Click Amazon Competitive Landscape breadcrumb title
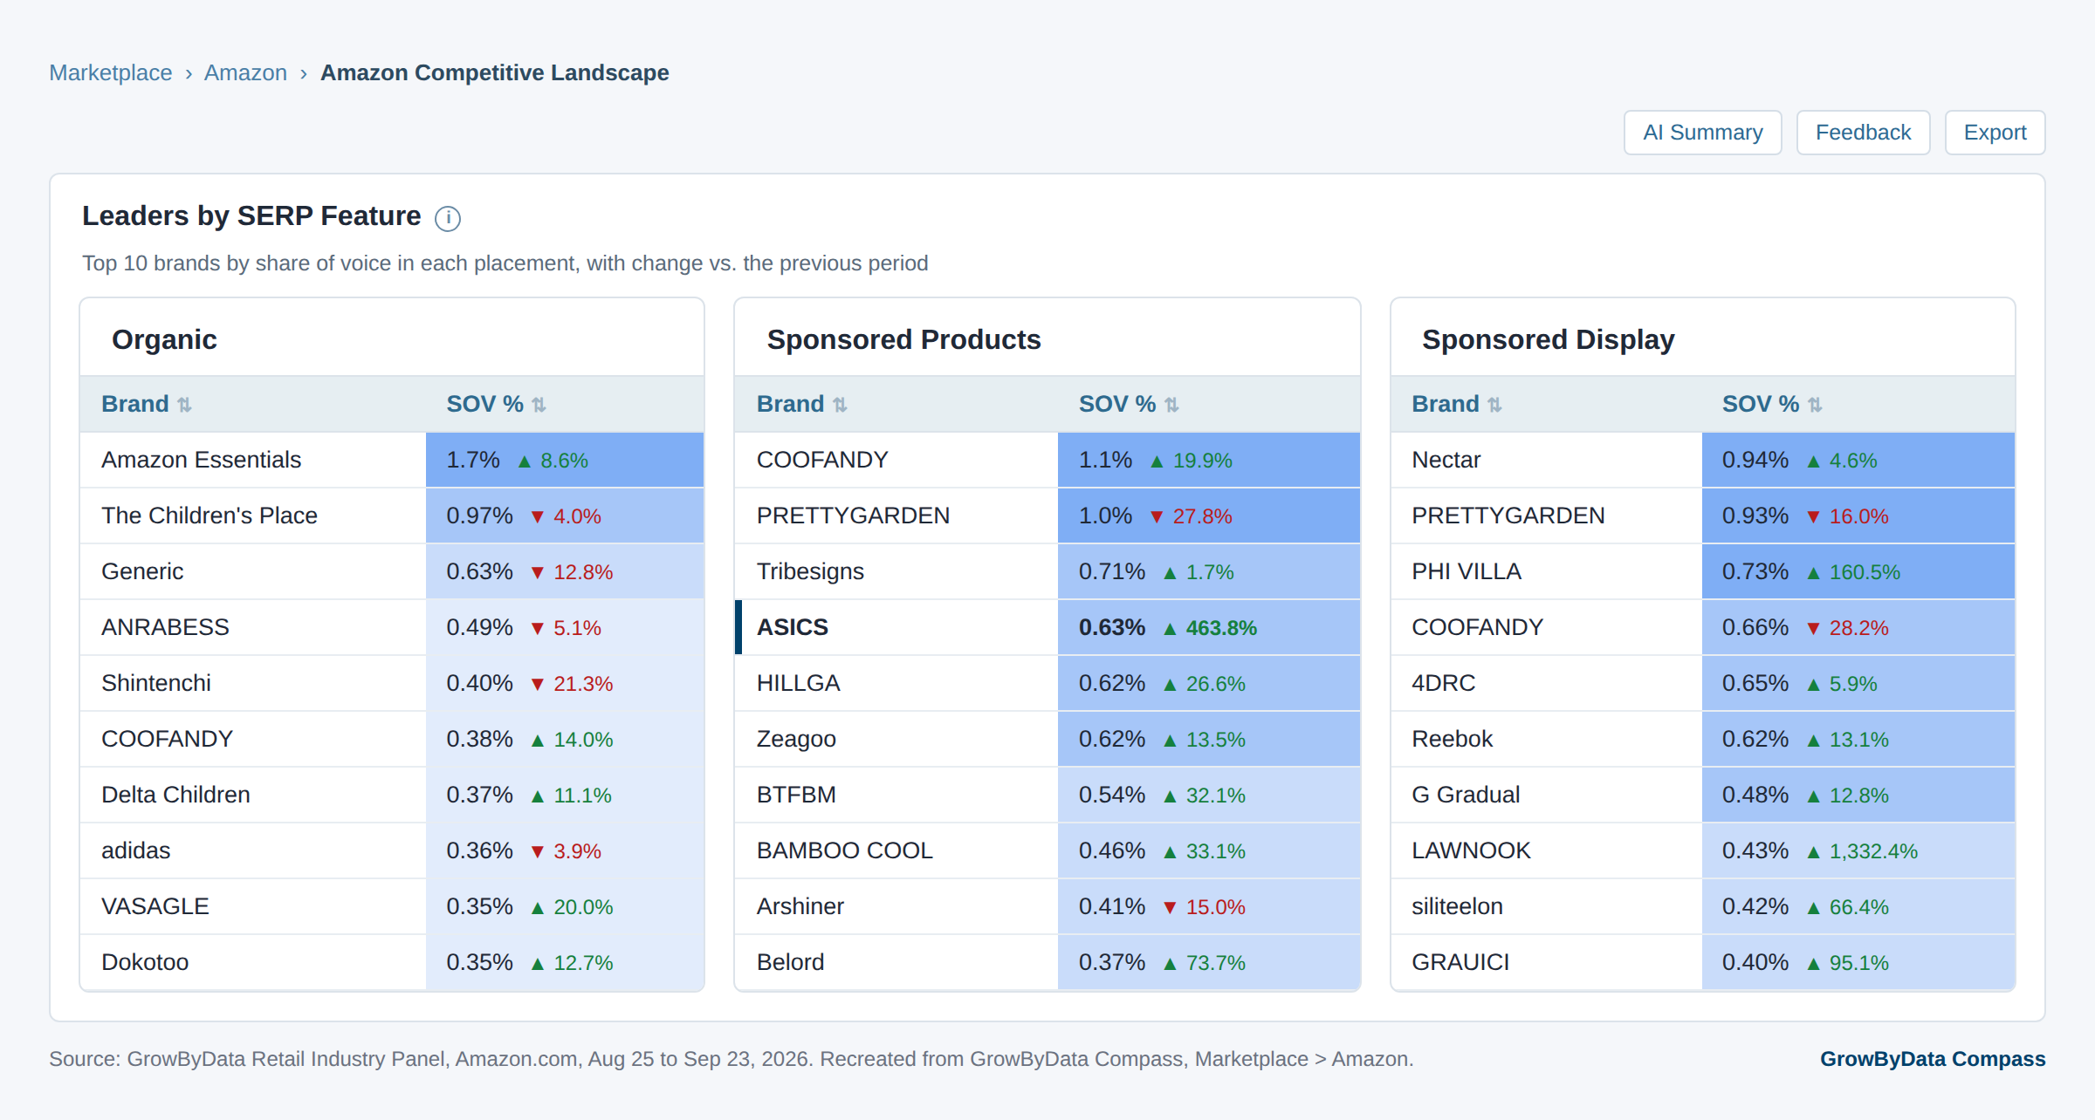The height and width of the screenshot is (1120, 2095). tap(494, 72)
